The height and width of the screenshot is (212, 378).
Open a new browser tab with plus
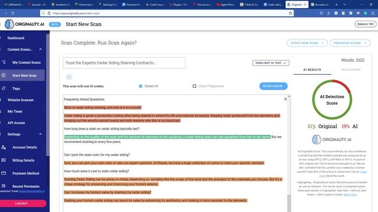(336, 5)
